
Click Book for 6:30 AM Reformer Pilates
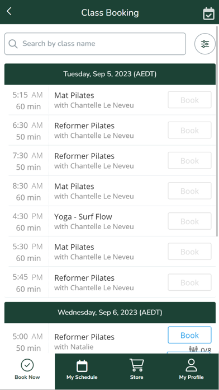(189, 130)
